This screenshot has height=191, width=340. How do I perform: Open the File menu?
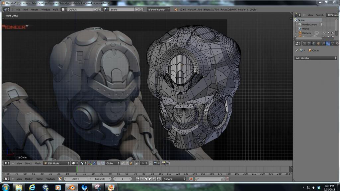19,10
